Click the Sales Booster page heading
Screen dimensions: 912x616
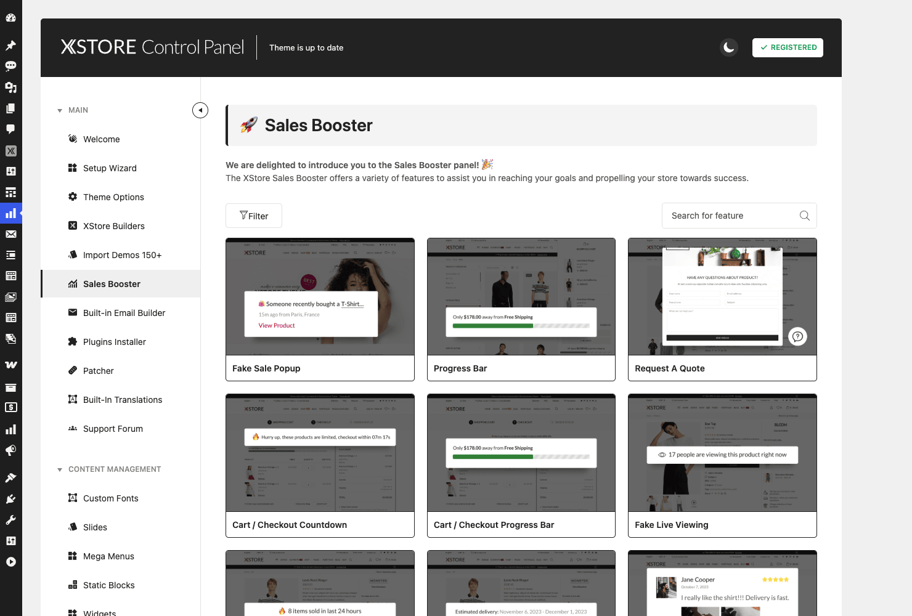pyautogui.click(x=319, y=125)
